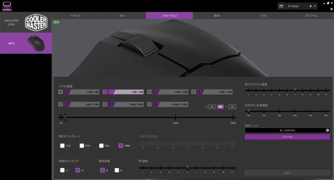Click the profile image icon beside ディフォルト
The image size is (334, 180).
[281, 6]
